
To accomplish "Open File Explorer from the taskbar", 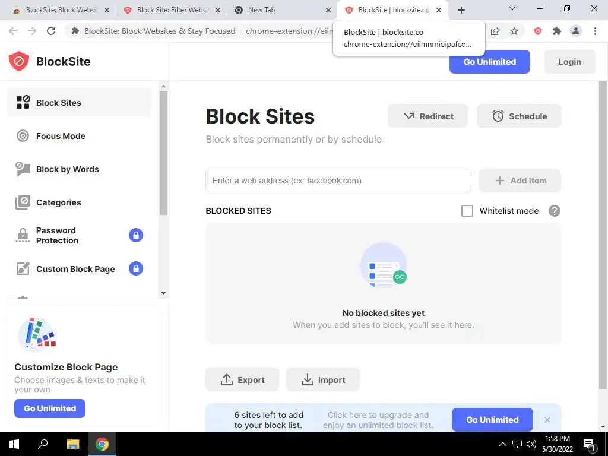I will coord(72,444).
